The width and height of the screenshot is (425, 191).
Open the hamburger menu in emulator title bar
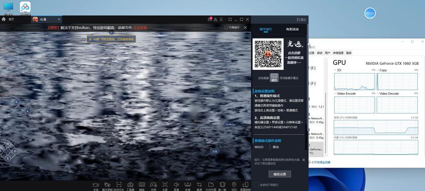click(x=221, y=20)
